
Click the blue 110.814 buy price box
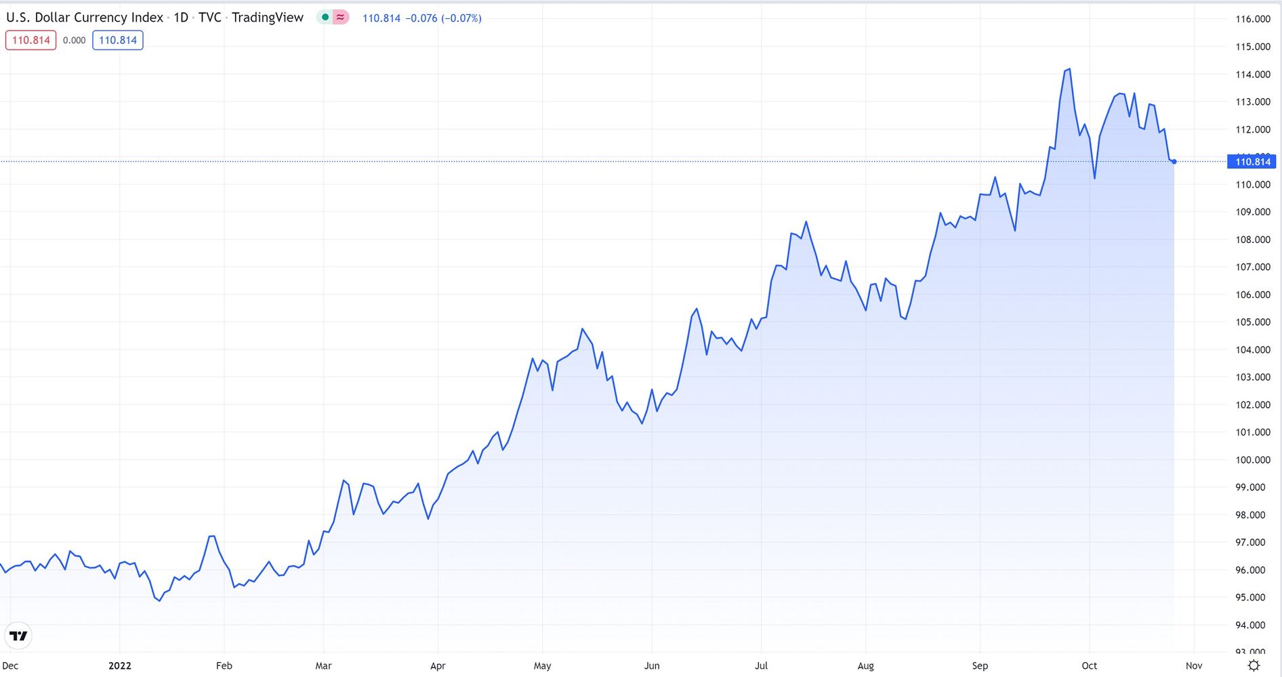[118, 40]
